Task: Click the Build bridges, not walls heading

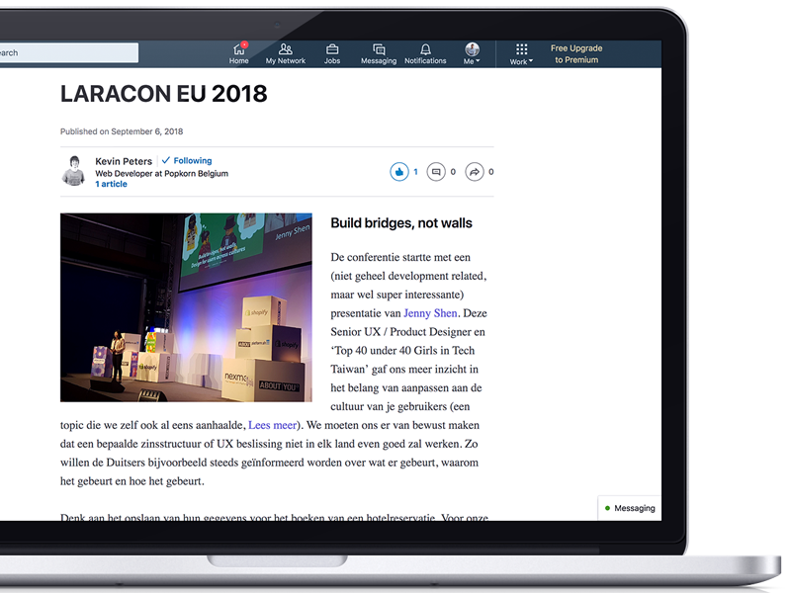Action: [x=401, y=223]
